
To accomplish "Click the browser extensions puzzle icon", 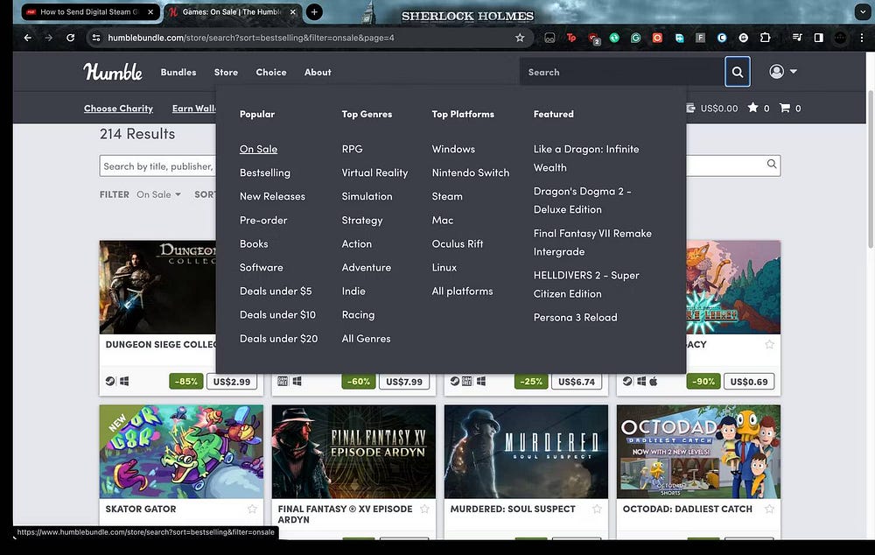I will [764, 38].
